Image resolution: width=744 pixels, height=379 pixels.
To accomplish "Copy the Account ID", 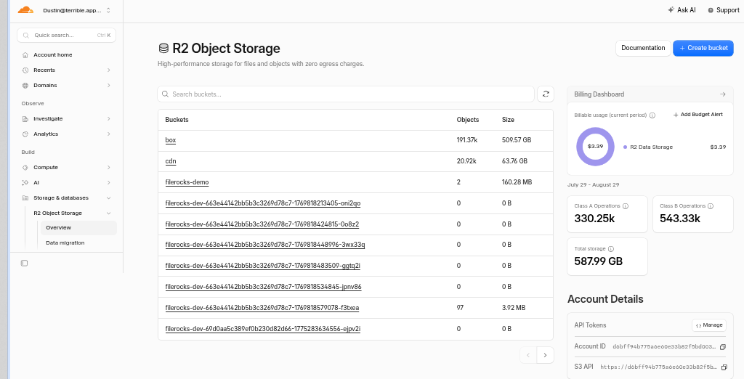I will (x=723, y=347).
